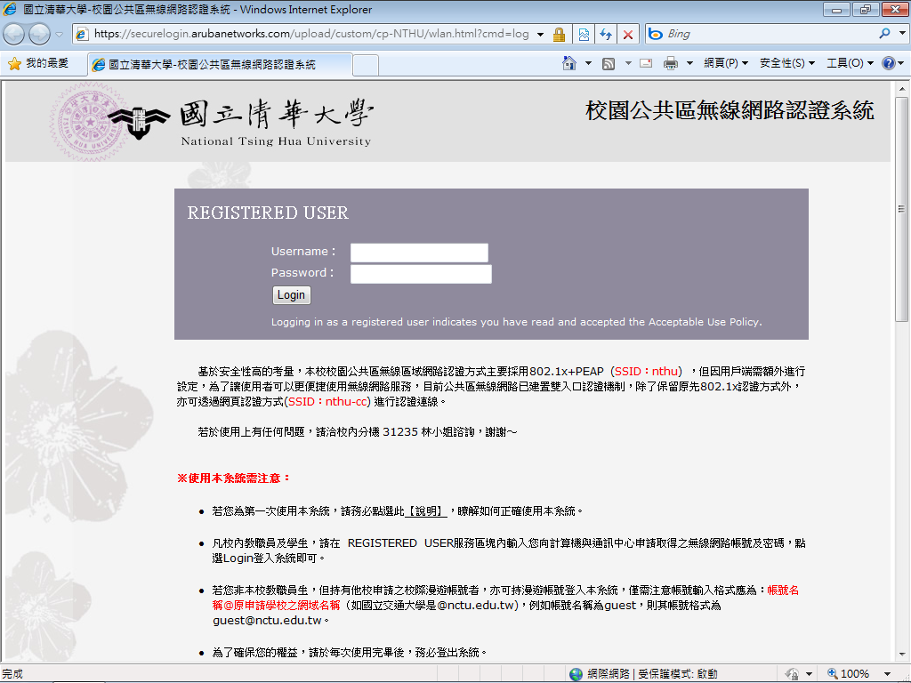Open the 安全性(S) menu
Image resolution: width=911 pixels, height=683 pixels.
786,63
